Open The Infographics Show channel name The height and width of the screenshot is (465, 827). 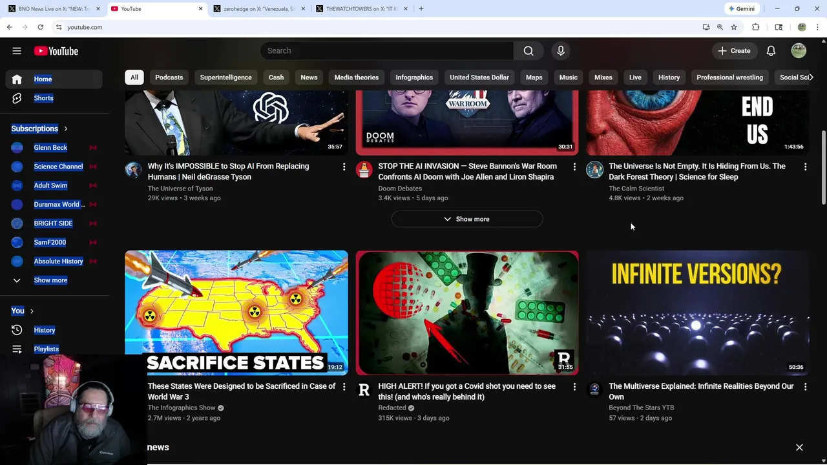click(x=182, y=408)
